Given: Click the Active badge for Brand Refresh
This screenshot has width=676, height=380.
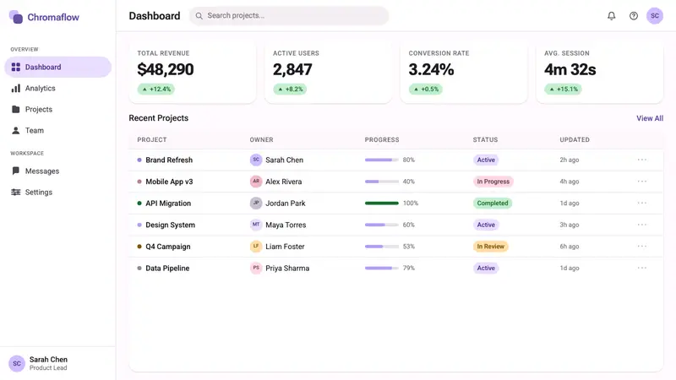Looking at the screenshot, I should [486, 160].
